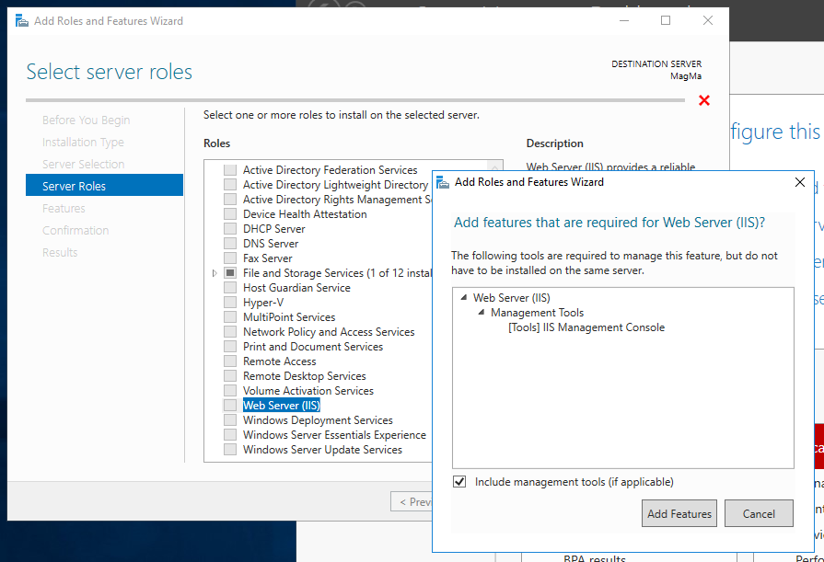This screenshot has height=562, width=824.
Task: Tick the DNS Server role checkbox
Action: pyautogui.click(x=229, y=243)
